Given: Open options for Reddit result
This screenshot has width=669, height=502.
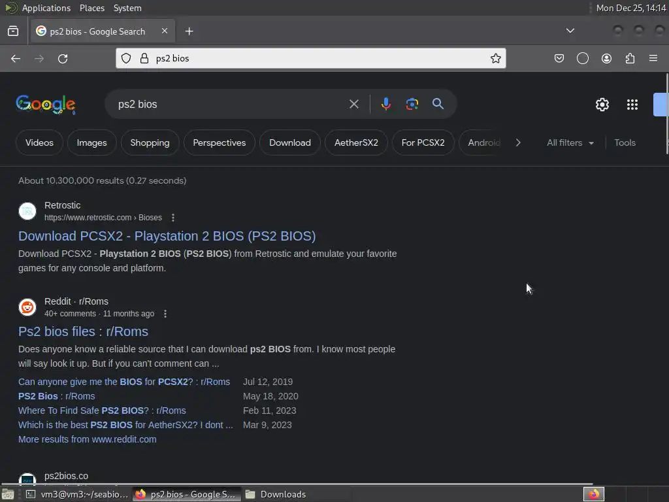Looking at the screenshot, I should tap(165, 314).
